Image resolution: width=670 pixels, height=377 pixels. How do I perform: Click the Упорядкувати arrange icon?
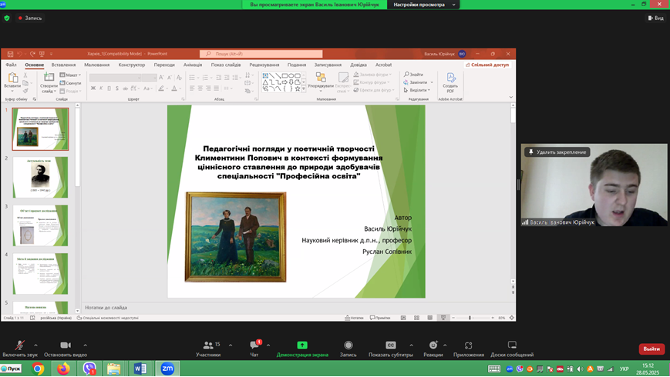pos(321,77)
